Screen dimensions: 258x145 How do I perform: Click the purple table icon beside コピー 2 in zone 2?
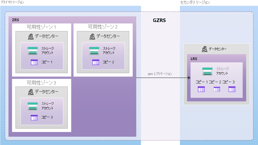pyautogui.click(x=96, y=62)
